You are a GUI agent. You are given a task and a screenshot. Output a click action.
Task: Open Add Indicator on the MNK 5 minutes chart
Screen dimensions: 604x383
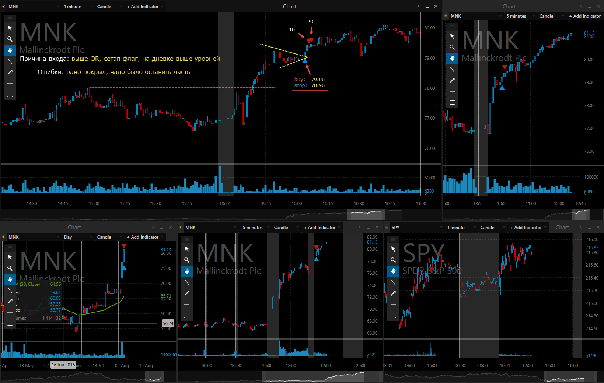(x=585, y=16)
